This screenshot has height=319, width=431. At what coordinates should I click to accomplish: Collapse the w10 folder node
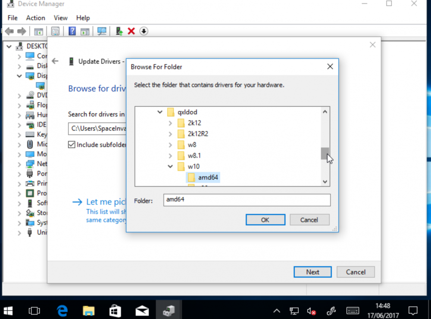pos(170,166)
